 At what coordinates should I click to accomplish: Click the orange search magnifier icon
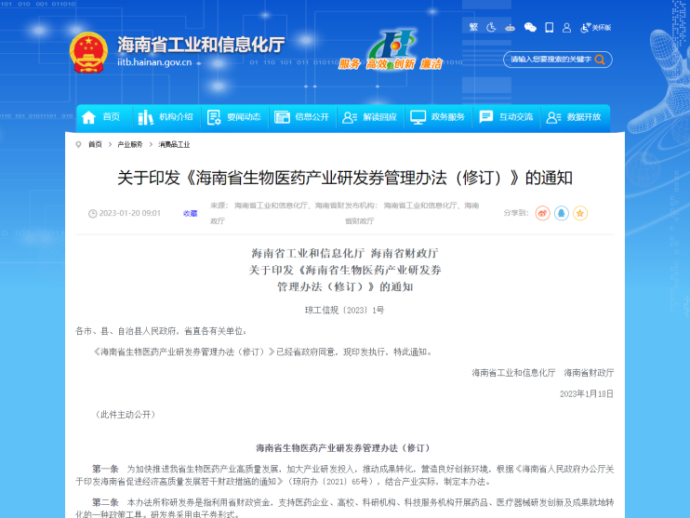coord(600,60)
